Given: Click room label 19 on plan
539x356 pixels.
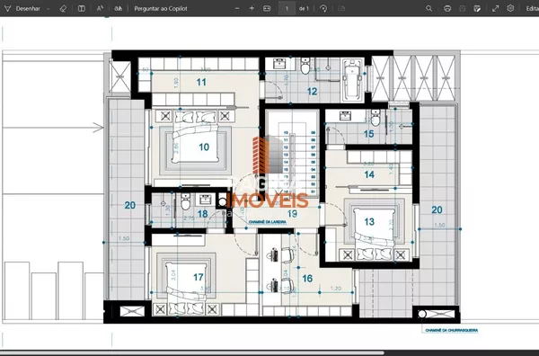Looking at the screenshot, I should (x=292, y=214).
